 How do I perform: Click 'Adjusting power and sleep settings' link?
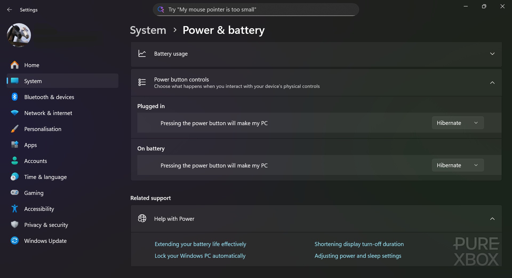pos(358,256)
